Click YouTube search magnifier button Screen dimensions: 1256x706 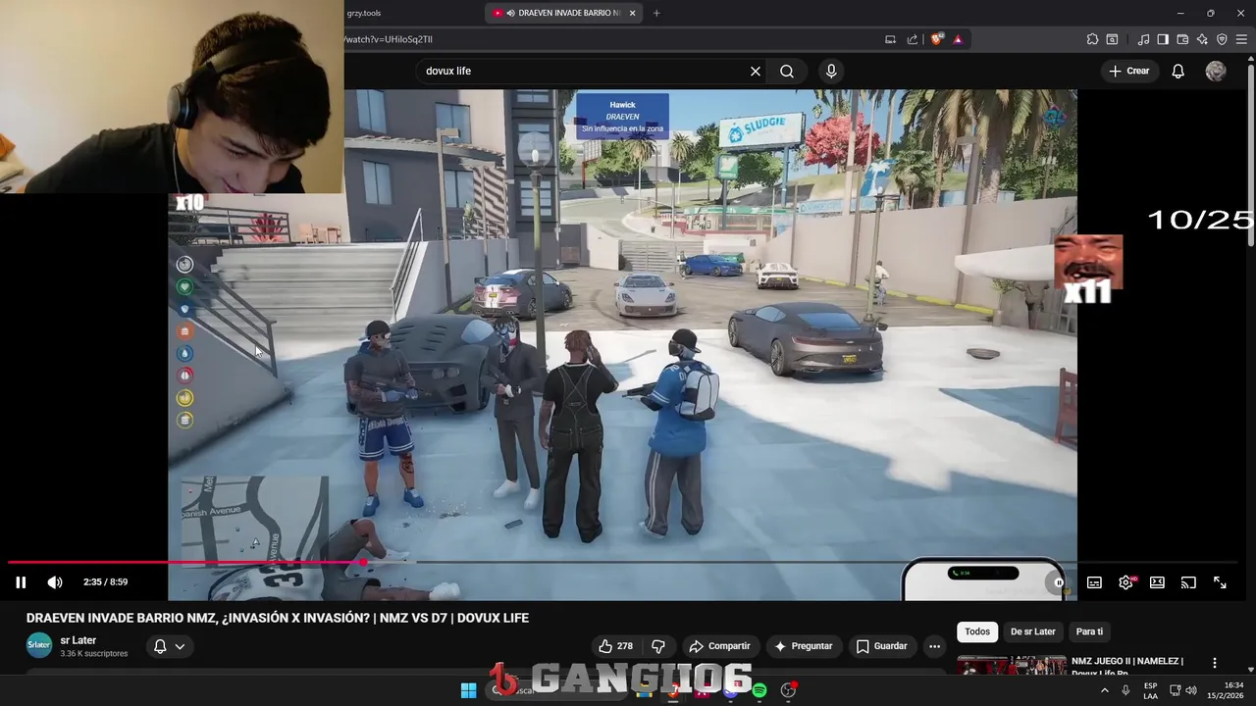pyautogui.click(x=787, y=71)
